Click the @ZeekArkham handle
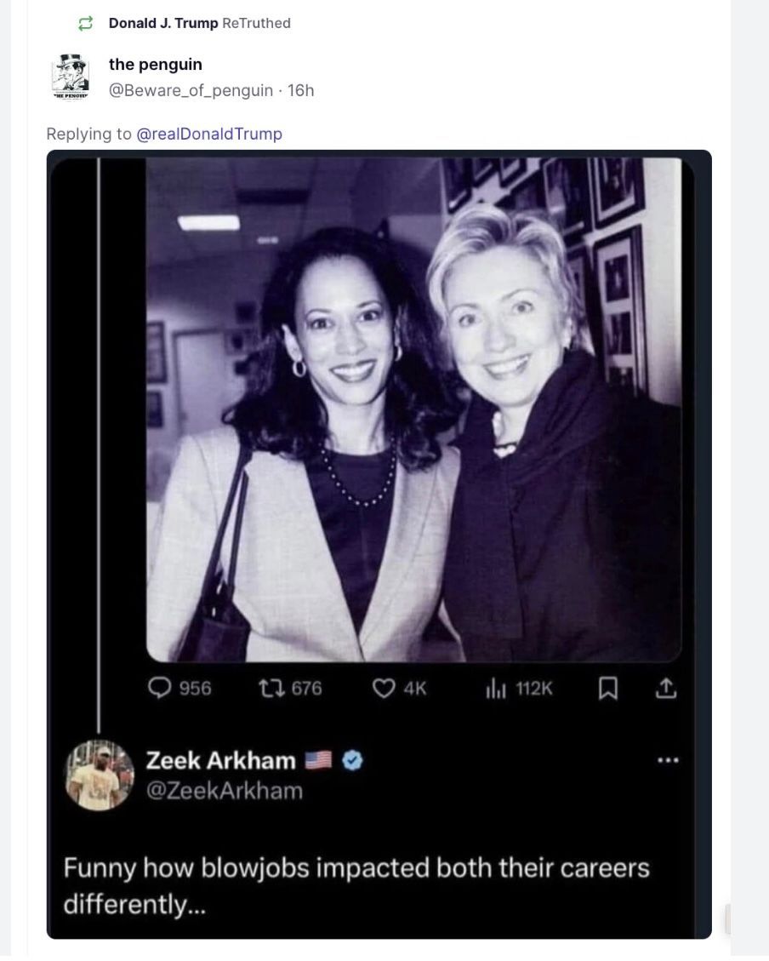The image size is (769, 961). 225,791
